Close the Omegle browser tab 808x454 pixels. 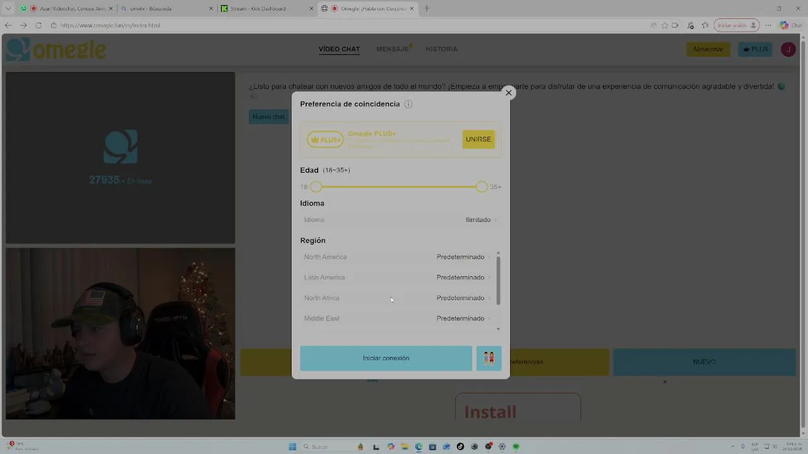(x=413, y=9)
